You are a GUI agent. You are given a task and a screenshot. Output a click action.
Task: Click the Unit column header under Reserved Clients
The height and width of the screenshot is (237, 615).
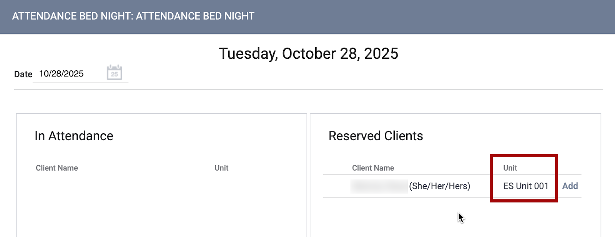(x=510, y=168)
